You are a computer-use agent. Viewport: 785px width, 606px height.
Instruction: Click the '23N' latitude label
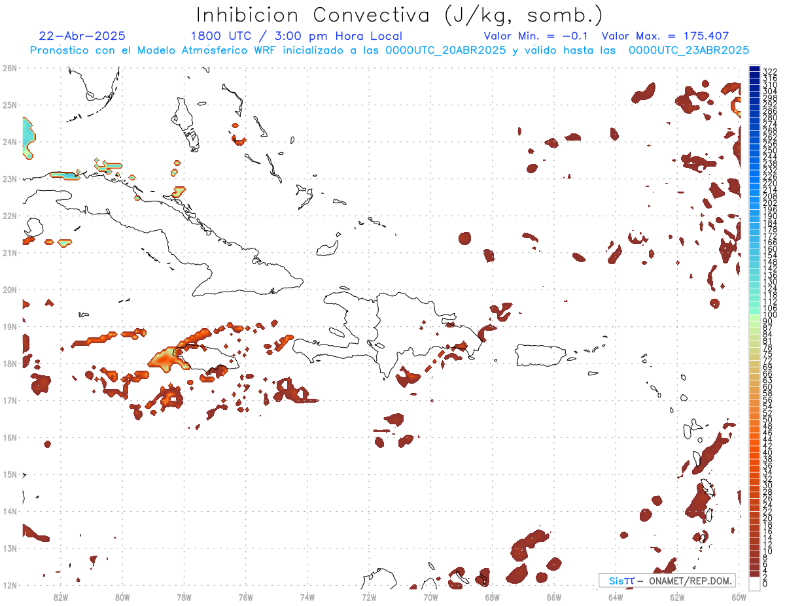pyautogui.click(x=10, y=178)
